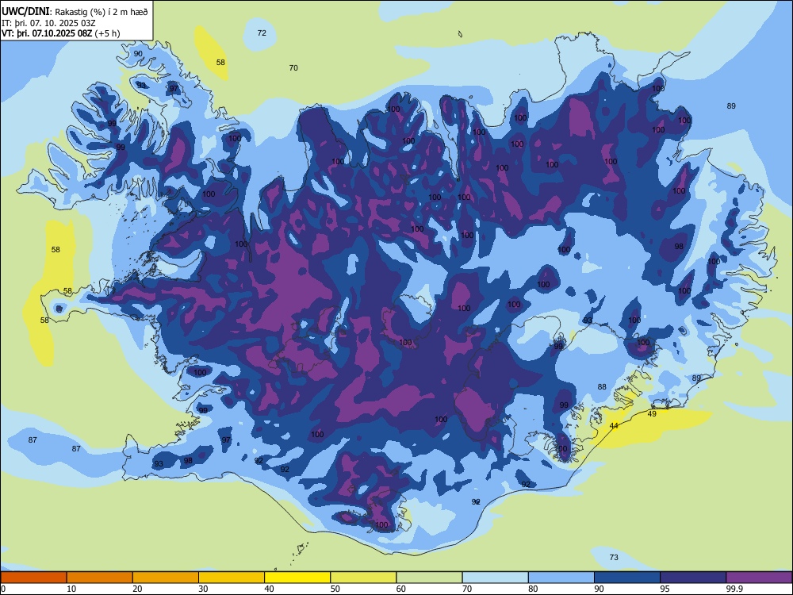Click the '99.9' legend tick label

pos(734,589)
